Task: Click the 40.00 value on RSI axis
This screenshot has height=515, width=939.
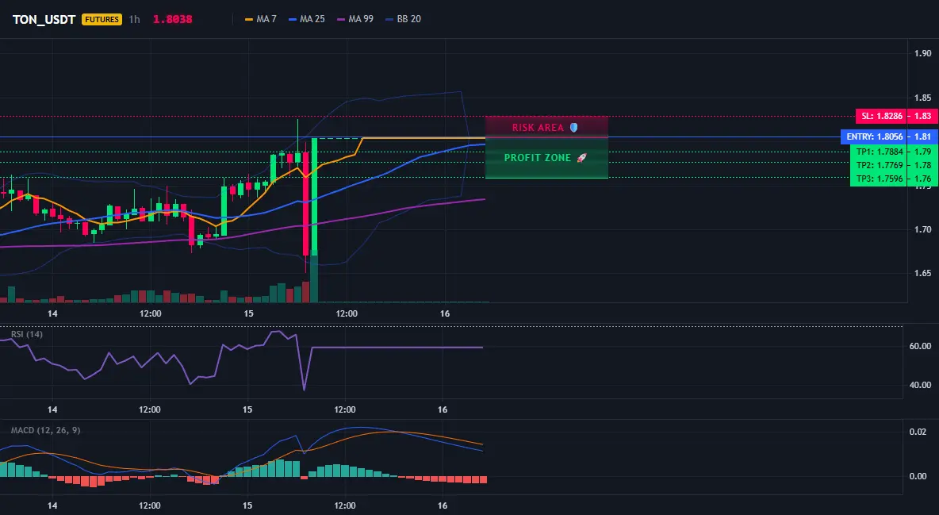Action: pos(921,385)
